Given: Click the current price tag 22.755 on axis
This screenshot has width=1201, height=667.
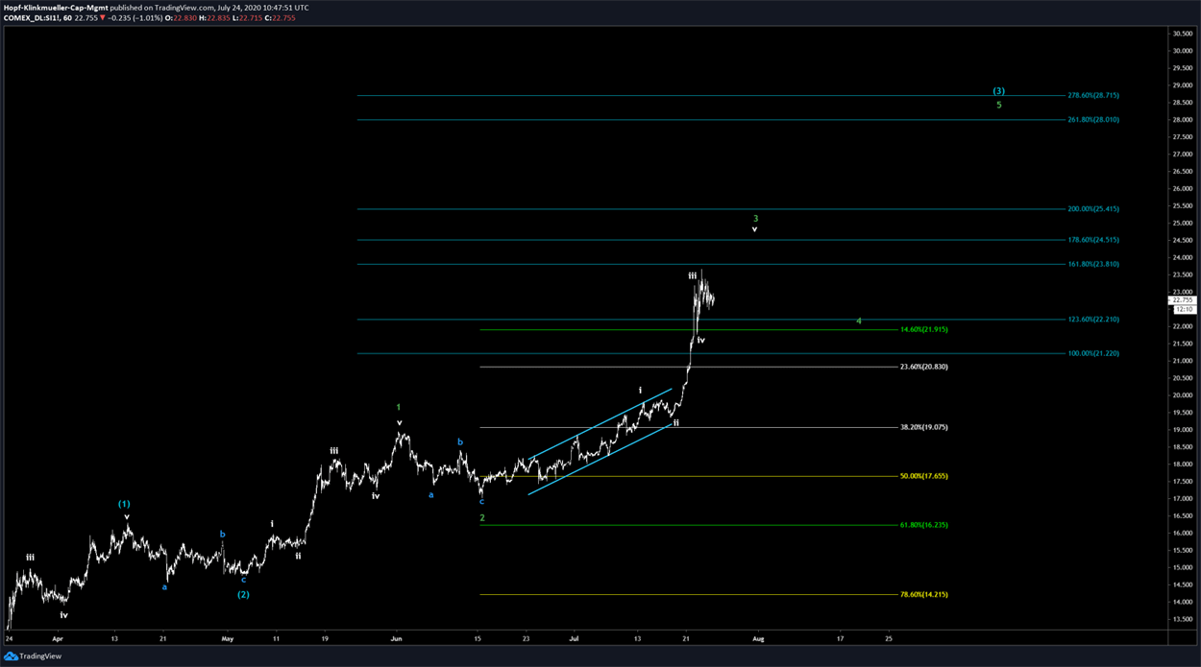Looking at the screenshot, I should [x=1183, y=299].
